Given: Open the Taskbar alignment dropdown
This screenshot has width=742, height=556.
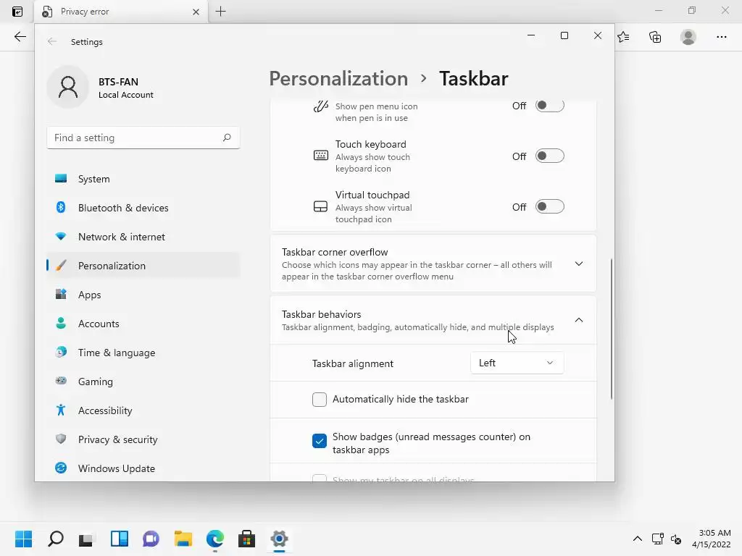Looking at the screenshot, I should click(517, 363).
